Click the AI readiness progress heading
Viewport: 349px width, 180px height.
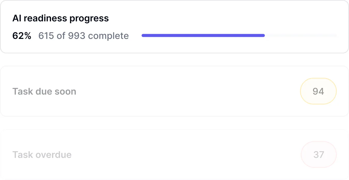coord(61,18)
